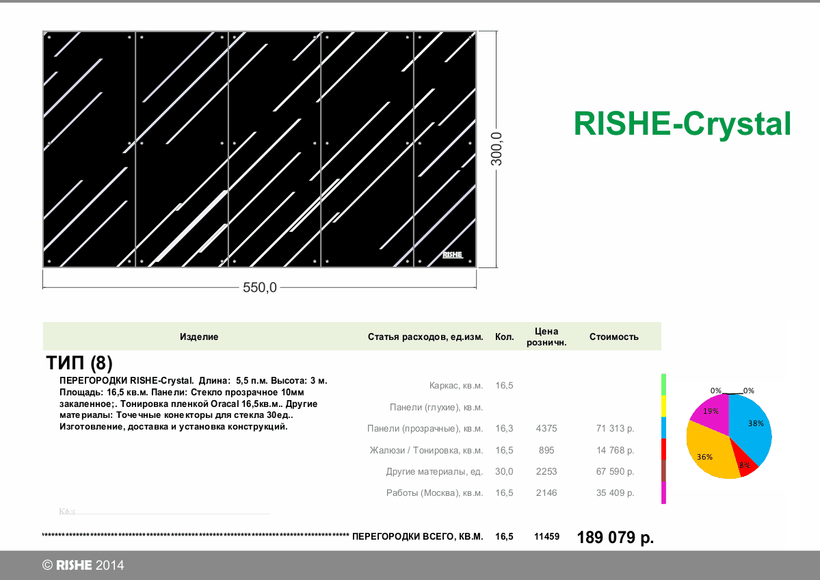Select the 2146 retail price
820x580 pixels.
(546, 493)
